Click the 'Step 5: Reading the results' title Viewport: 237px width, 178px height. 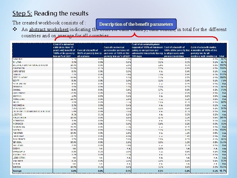coord(50,13)
